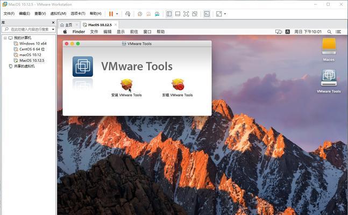Open the macOS 文件 menu

(x=94, y=32)
